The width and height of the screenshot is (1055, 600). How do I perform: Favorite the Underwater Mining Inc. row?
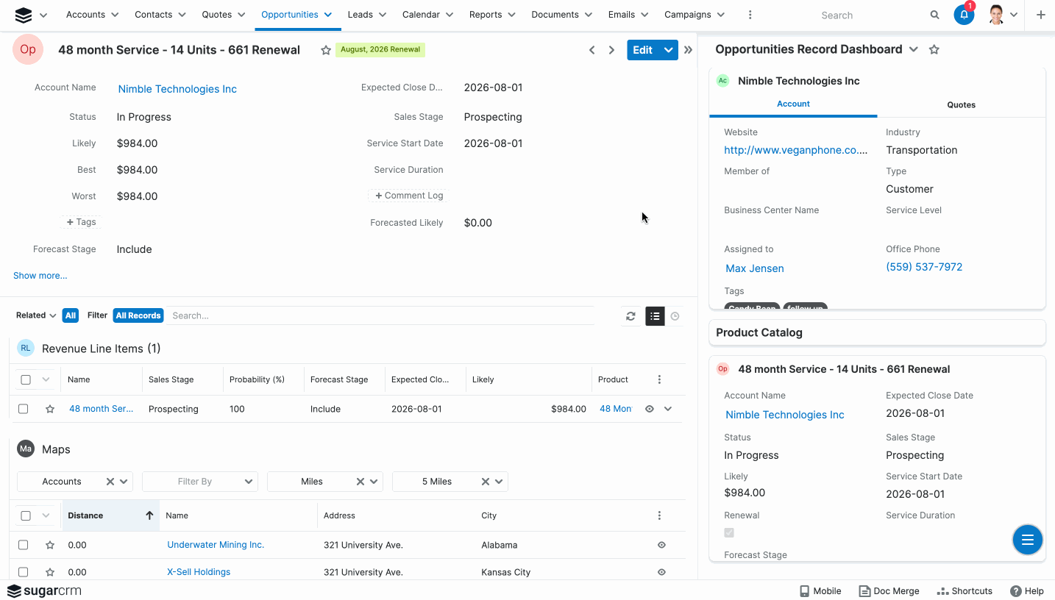pyautogui.click(x=50, y=545)
